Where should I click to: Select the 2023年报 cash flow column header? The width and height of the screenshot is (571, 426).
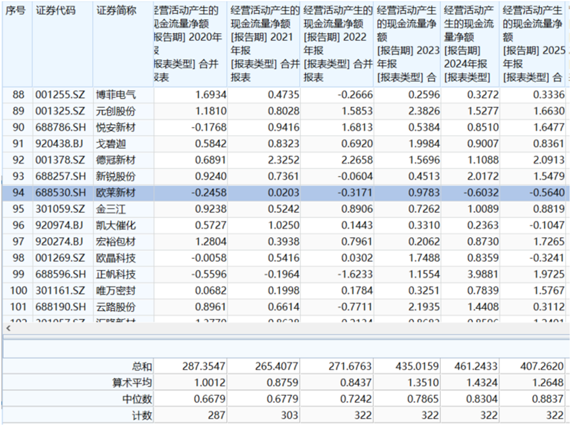pos(407,44)
